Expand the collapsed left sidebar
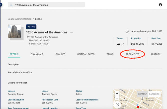167x109 pixels. click(1, 5)
